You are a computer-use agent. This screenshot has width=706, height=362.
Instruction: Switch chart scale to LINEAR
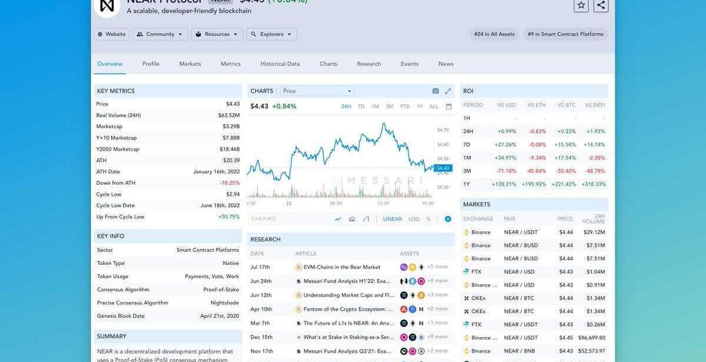coord(392,219)
